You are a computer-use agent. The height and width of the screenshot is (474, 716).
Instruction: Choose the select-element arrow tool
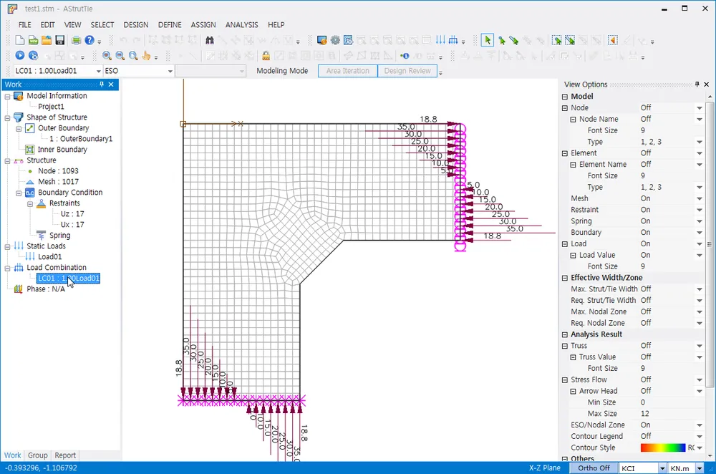tap(514, 41)
